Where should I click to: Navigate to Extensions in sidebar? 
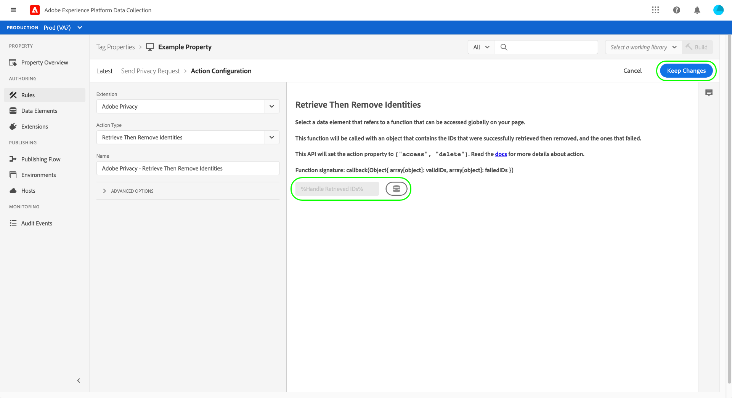click(x=35, y=127)
